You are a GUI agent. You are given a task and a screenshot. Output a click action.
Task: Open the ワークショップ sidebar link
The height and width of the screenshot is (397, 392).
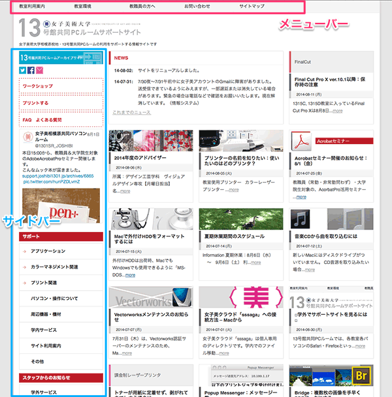pyautogui.click(x=61, y=86)
